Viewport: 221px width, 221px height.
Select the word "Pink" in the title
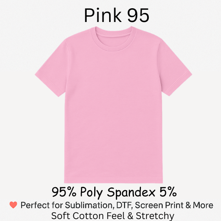pyautogui.click(x=103, y=15)
